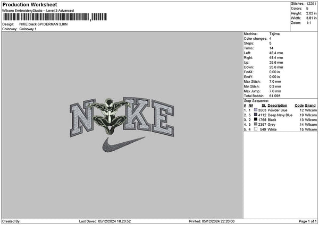The width and height of the screenshot is (319, 225).
Task: Click the Powder Blue color swatch
Action: tap(256, 110)
